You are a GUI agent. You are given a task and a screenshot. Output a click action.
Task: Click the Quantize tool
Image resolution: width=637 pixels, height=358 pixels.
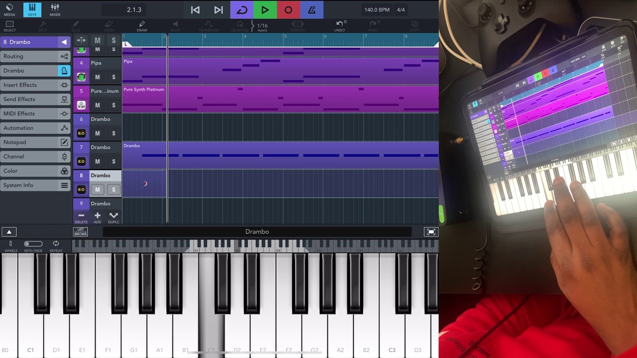[240, 26]
